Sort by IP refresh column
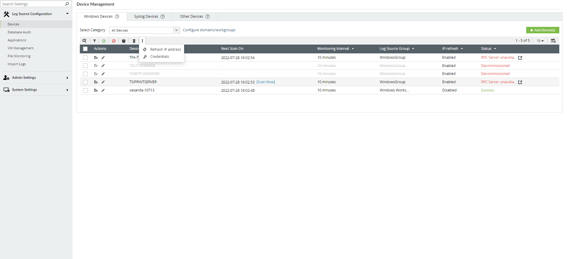Screen dimensions: 567x259 453,49
